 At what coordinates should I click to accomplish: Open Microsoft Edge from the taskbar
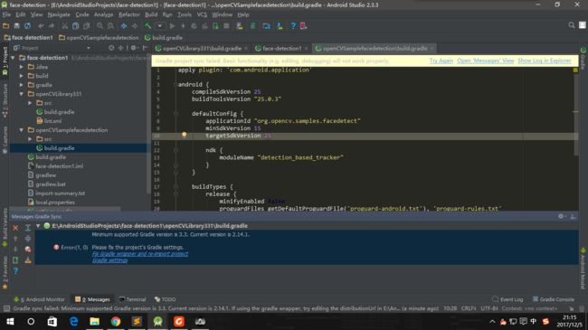click(73, 321)
